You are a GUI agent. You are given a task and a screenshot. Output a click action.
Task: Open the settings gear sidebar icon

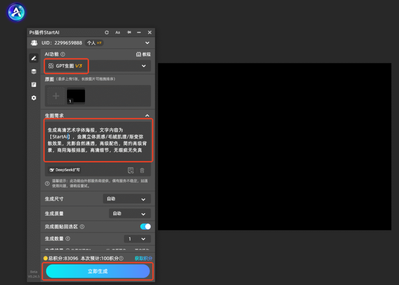click(34, 98)
